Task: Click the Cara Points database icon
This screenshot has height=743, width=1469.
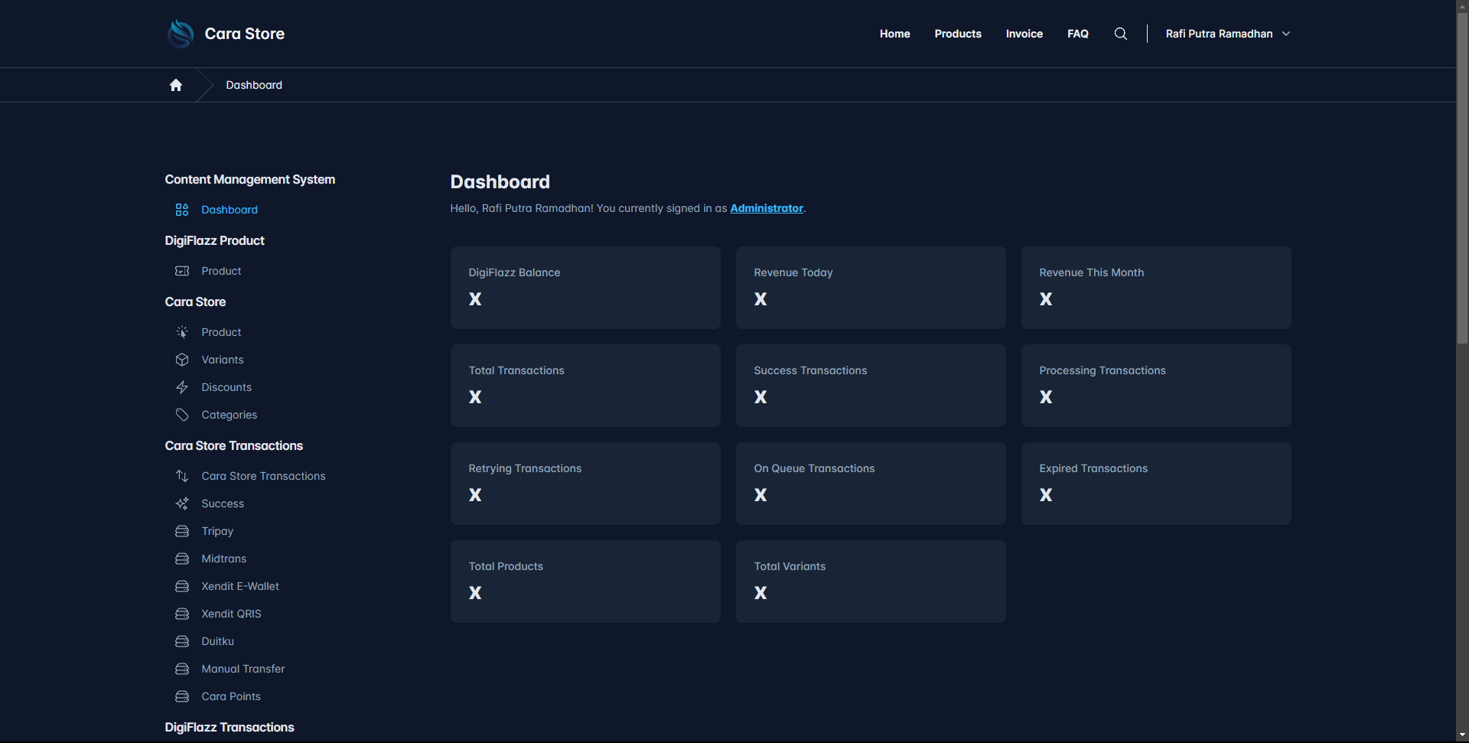Action: (182, 696)
